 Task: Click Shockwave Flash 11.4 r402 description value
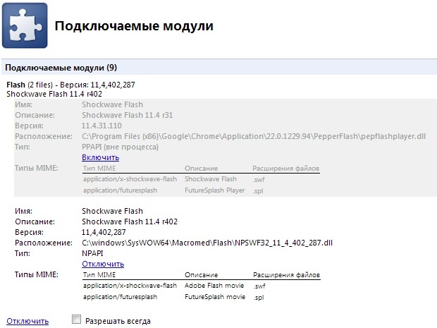[x=130, y=221]
